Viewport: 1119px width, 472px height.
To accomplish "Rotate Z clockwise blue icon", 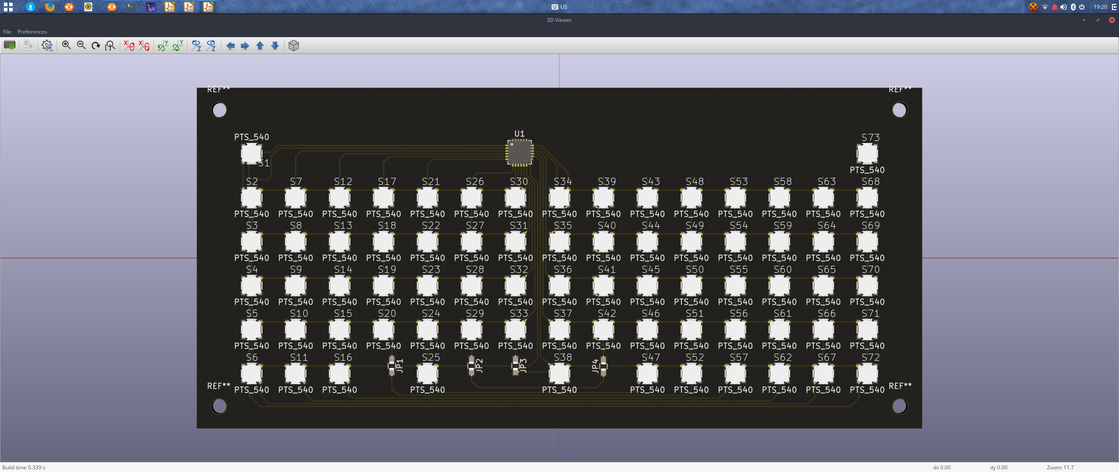I will [x=197, y=45].
